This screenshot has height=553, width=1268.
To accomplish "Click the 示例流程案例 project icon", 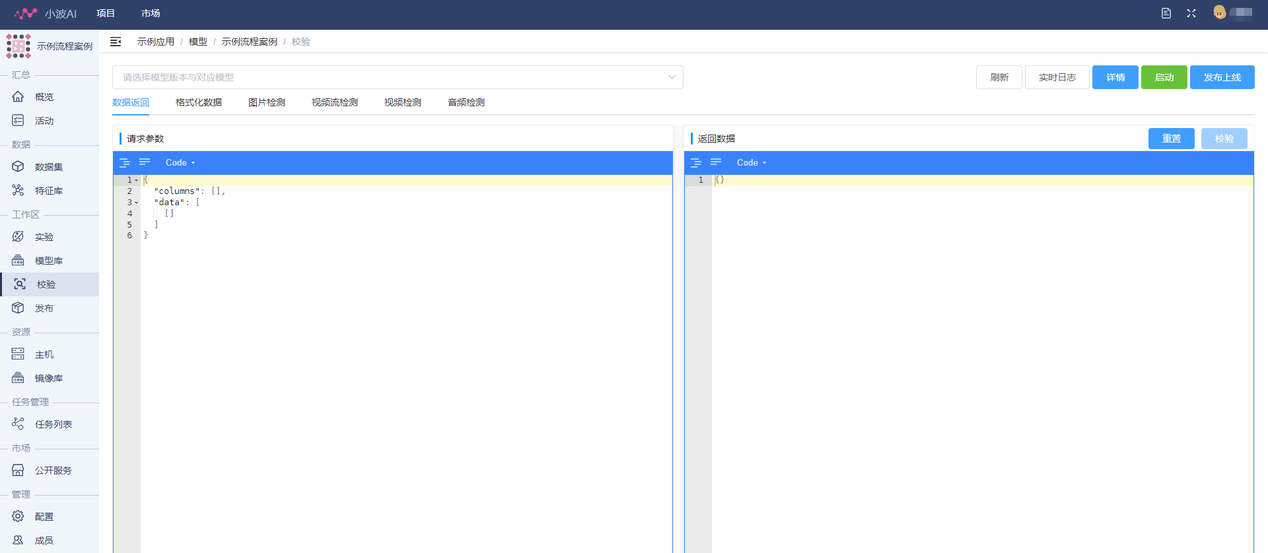I will pyautogui.click(x=18, y=46).
